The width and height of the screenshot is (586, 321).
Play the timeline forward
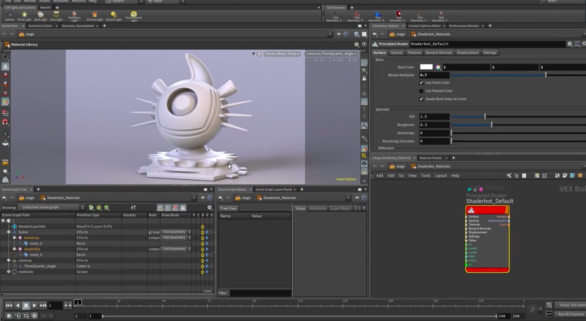(34, 305)
